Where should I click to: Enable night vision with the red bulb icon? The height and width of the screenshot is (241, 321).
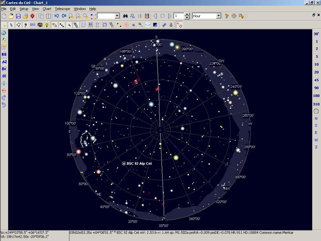(x=32, y=16)
